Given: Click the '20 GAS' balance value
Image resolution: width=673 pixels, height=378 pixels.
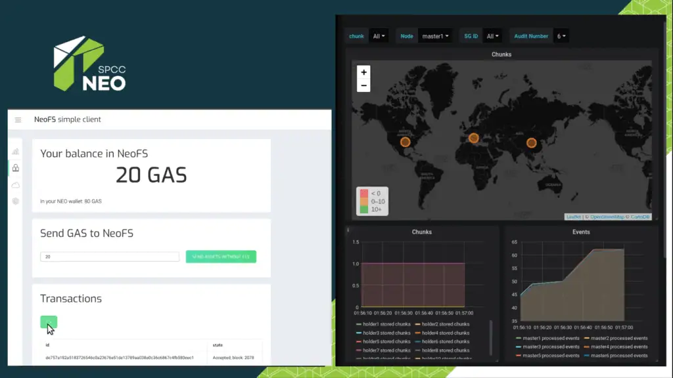Looking at the screenshot, I should (152, 175).
